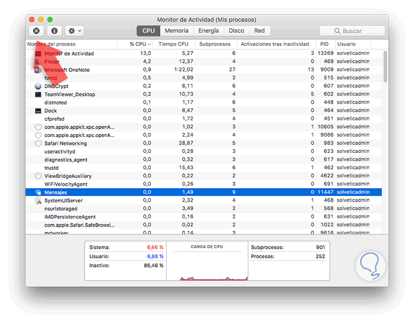Select the TeamViewer_Desktop icon
The width and height of the screenshot is (414, 323).
click(39, 95)
